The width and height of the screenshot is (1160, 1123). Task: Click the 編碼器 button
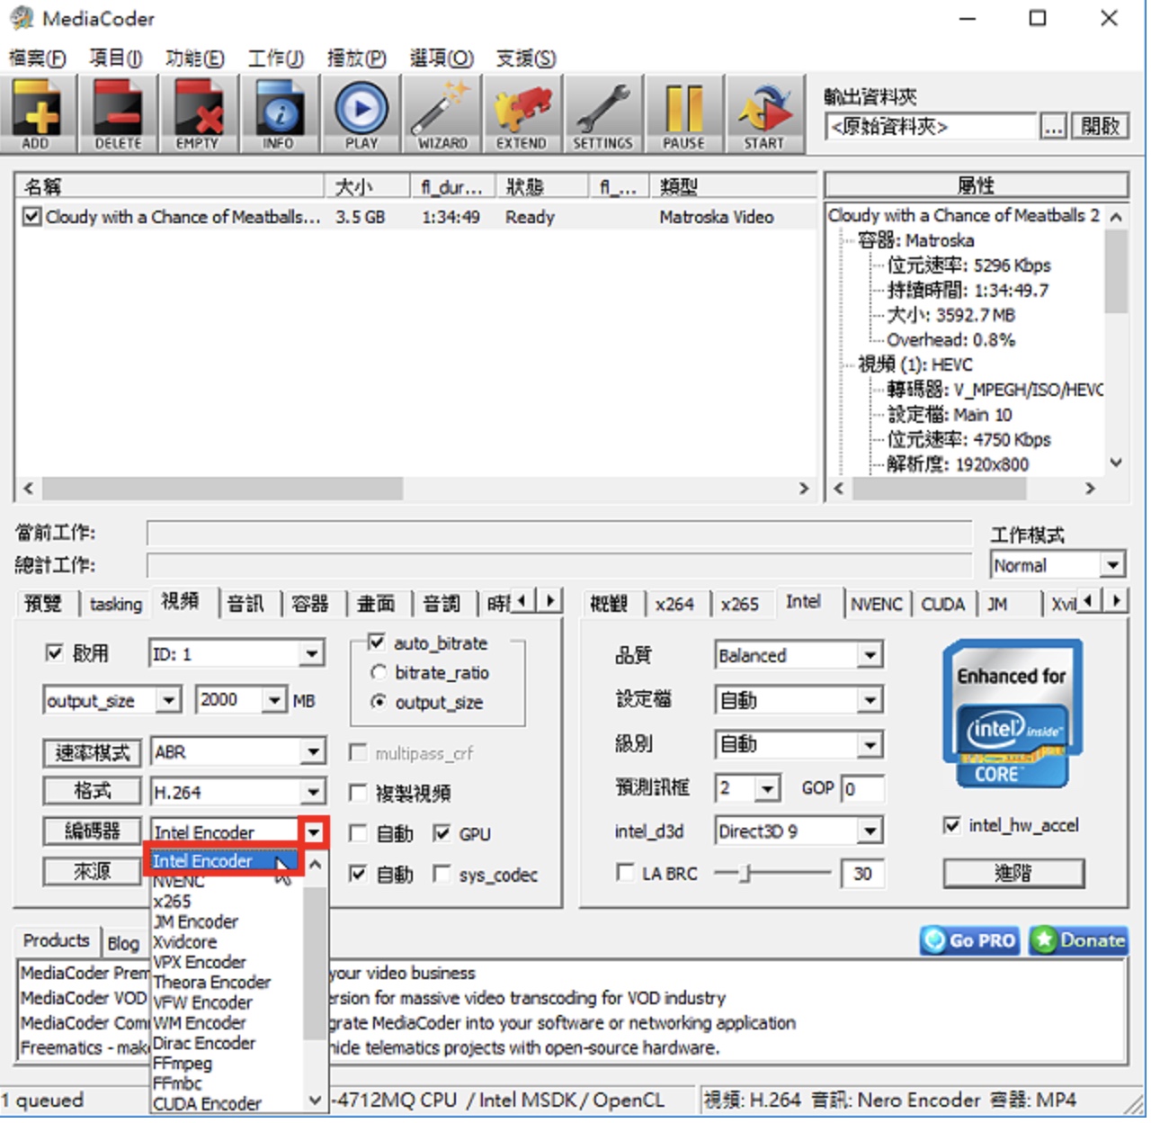pyautogui.click(x=92, y=831)
